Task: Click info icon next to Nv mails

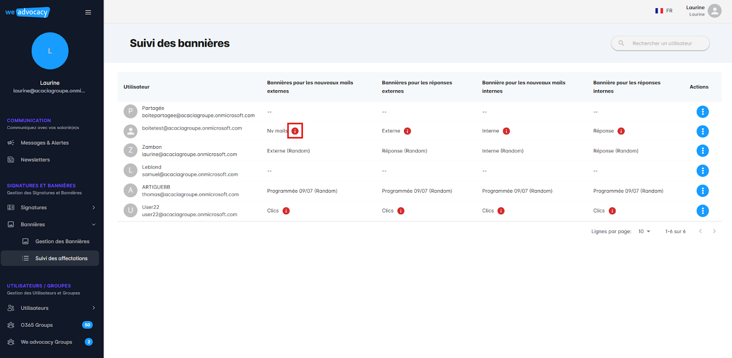Action: click(295, 131)
